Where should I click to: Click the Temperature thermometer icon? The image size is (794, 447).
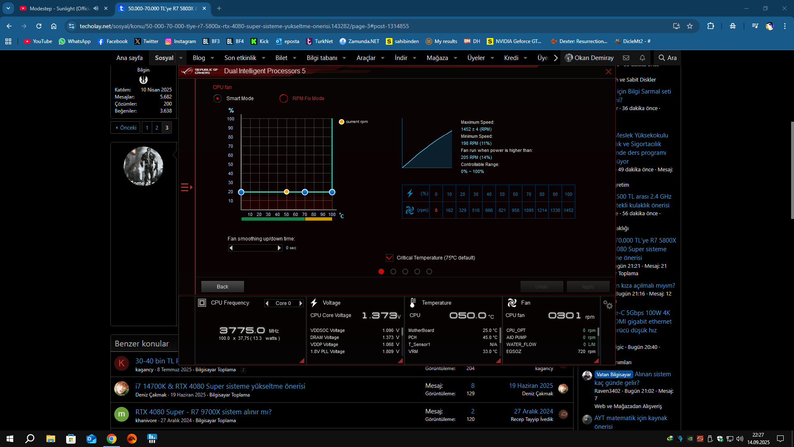tap(412, 303)
